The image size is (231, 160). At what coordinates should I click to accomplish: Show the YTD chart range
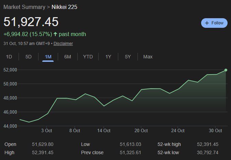click(88, 57)
